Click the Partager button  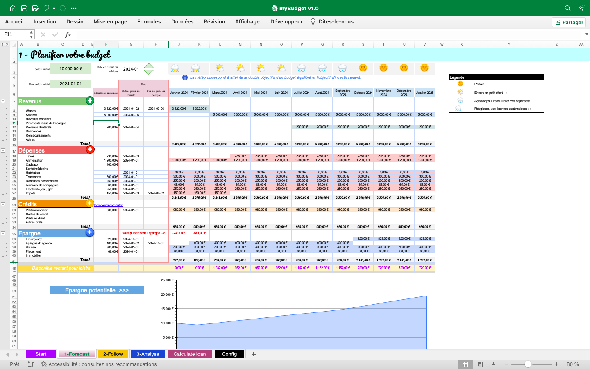(x=569, y=22)
